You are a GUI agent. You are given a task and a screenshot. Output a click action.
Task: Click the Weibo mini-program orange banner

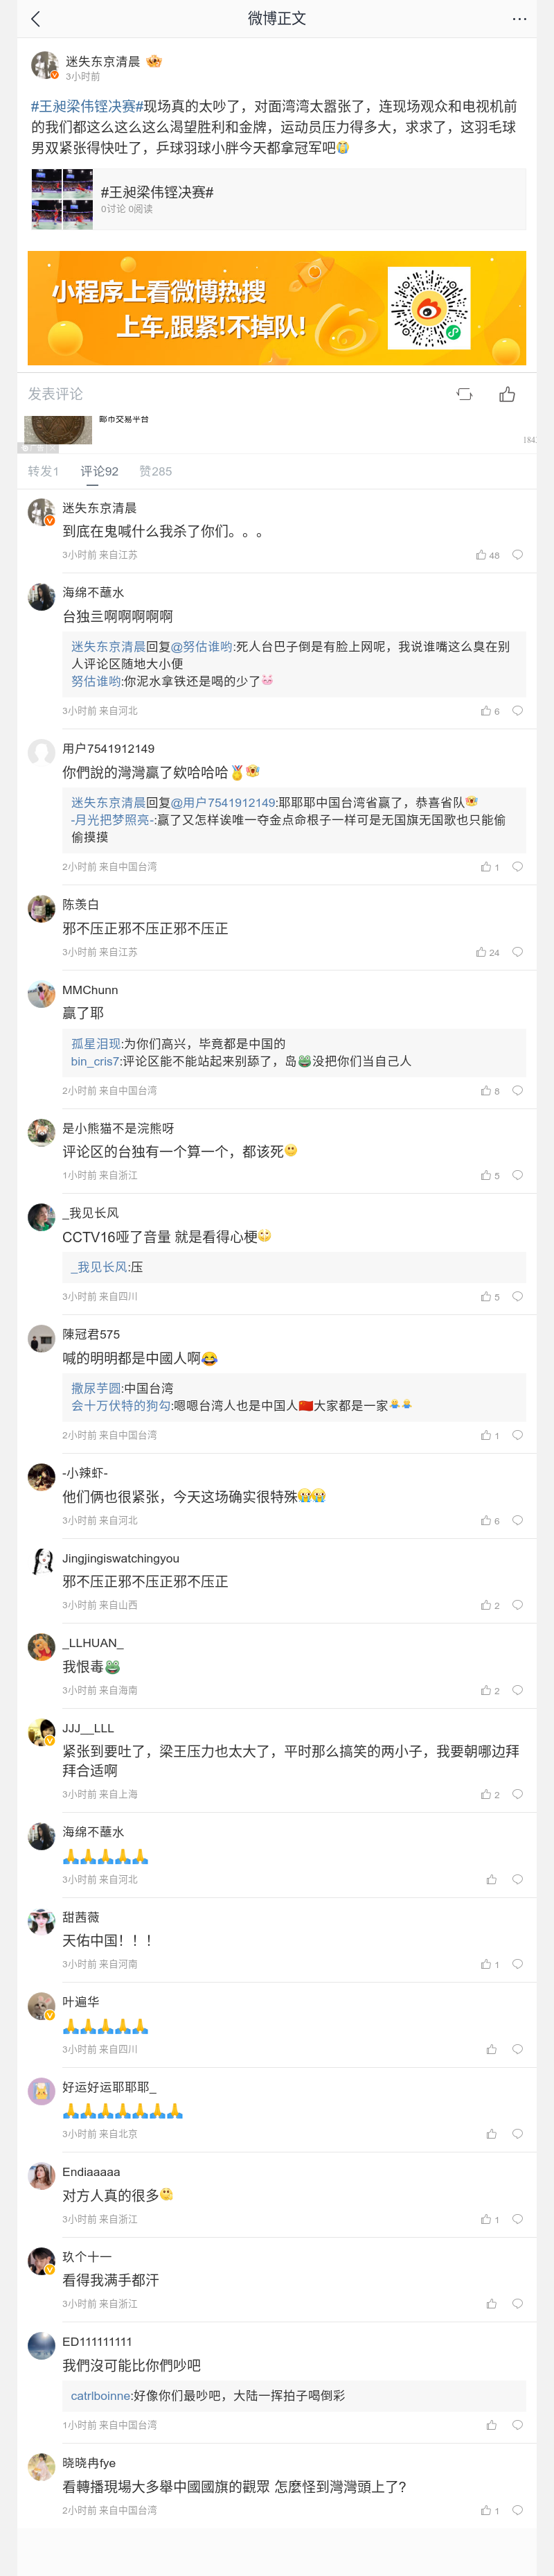[276, 308]
